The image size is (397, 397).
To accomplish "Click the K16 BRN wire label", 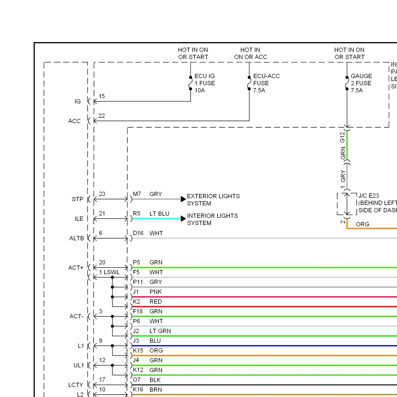I will (x=147, y=390).
